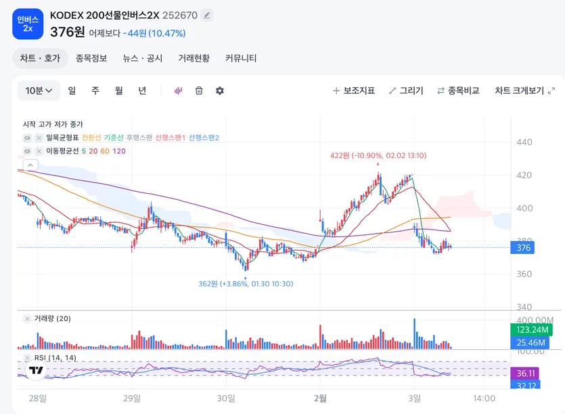This screenshot has width=565, height=414.
Task: Collapse the indicator legend with chevron
Action: (x=30, y=165)
